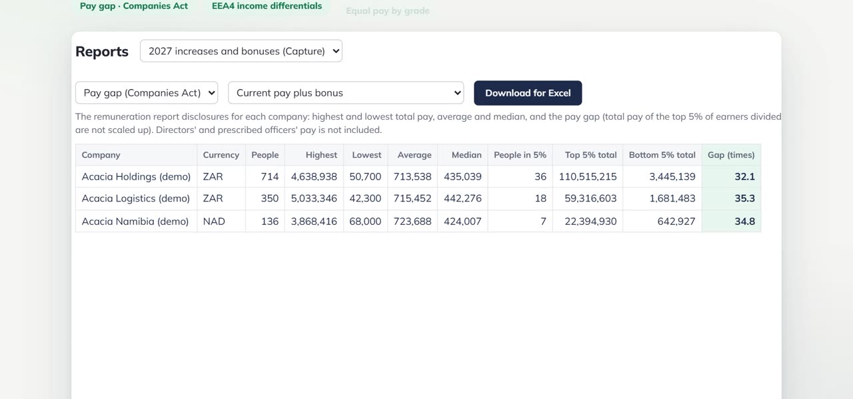Click the Median column header
The height and width of the screenshot is (399, 853).
[463, 155]
